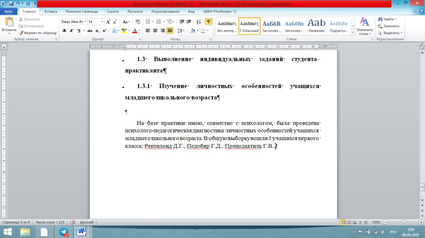Open File Explorer from the taskbar
This screenshot has width=425, height=238.
click(25, 232)
